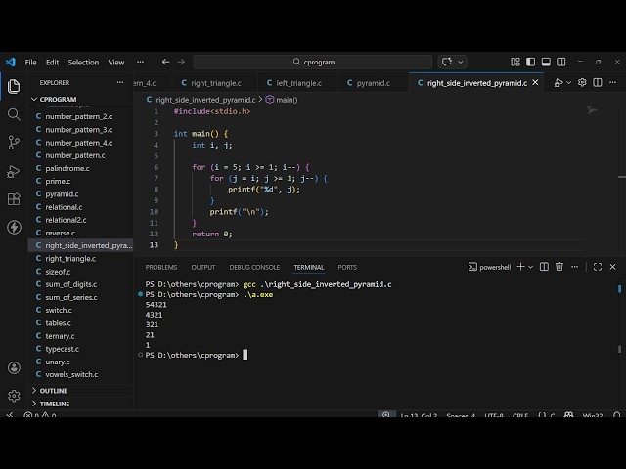
Task: Switch to the PROBLEMS panel tab
Action: 161,267
